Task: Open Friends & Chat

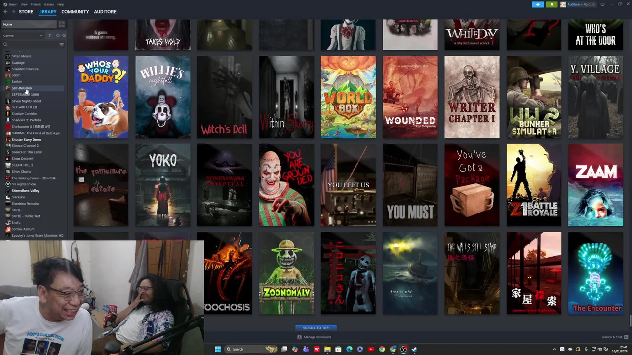Action: pos(612,337)
